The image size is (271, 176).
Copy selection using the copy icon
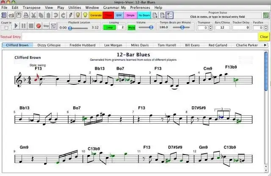pos(41,15)
